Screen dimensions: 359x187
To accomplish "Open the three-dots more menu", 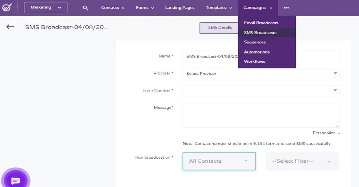I will pyautogui.click(x=286, y=8).
